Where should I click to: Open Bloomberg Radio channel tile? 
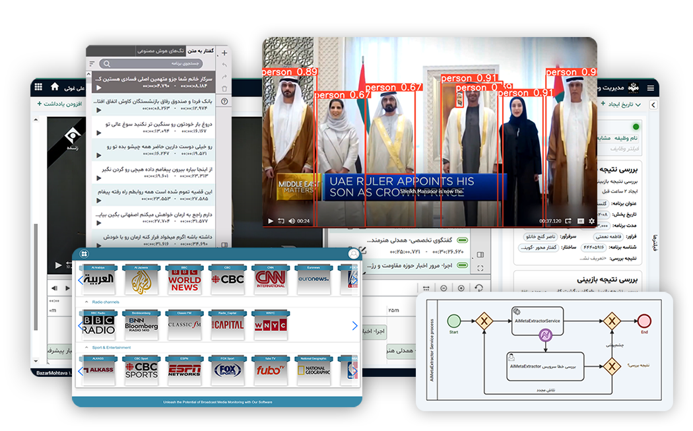point(141,325)
